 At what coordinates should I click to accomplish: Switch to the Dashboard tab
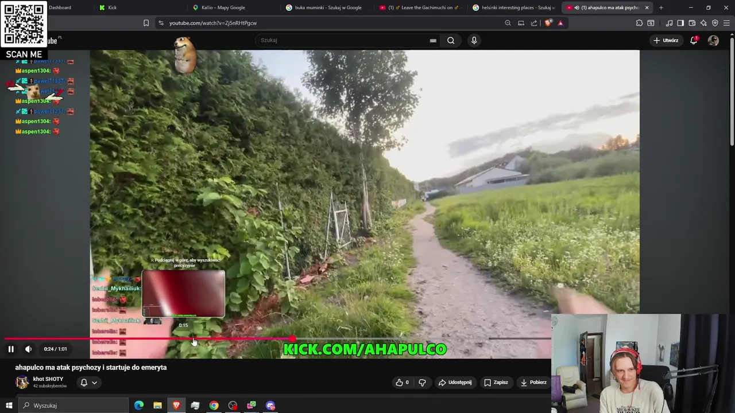(60, 7)
